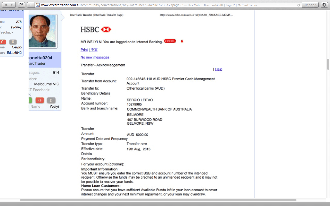Click the grey feedback badge above Weiyi
The width and height of the screenshot is (330, 206).
(51, 100)
